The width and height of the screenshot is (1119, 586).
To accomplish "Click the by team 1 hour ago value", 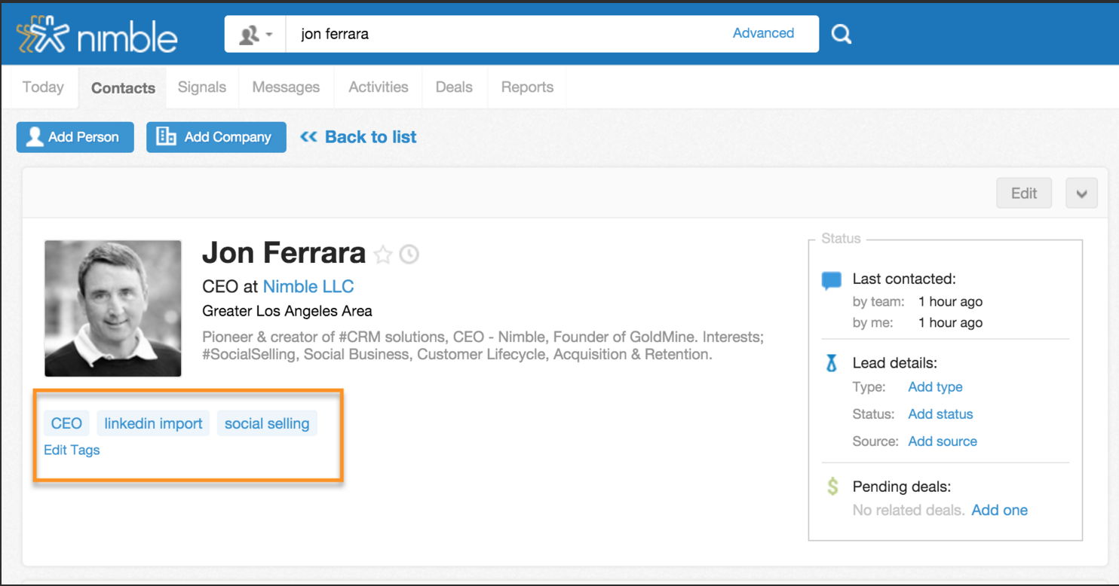I will (x=950, y=301).
